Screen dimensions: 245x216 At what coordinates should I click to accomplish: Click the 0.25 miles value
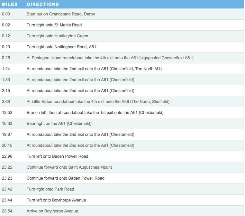(6, 58)
